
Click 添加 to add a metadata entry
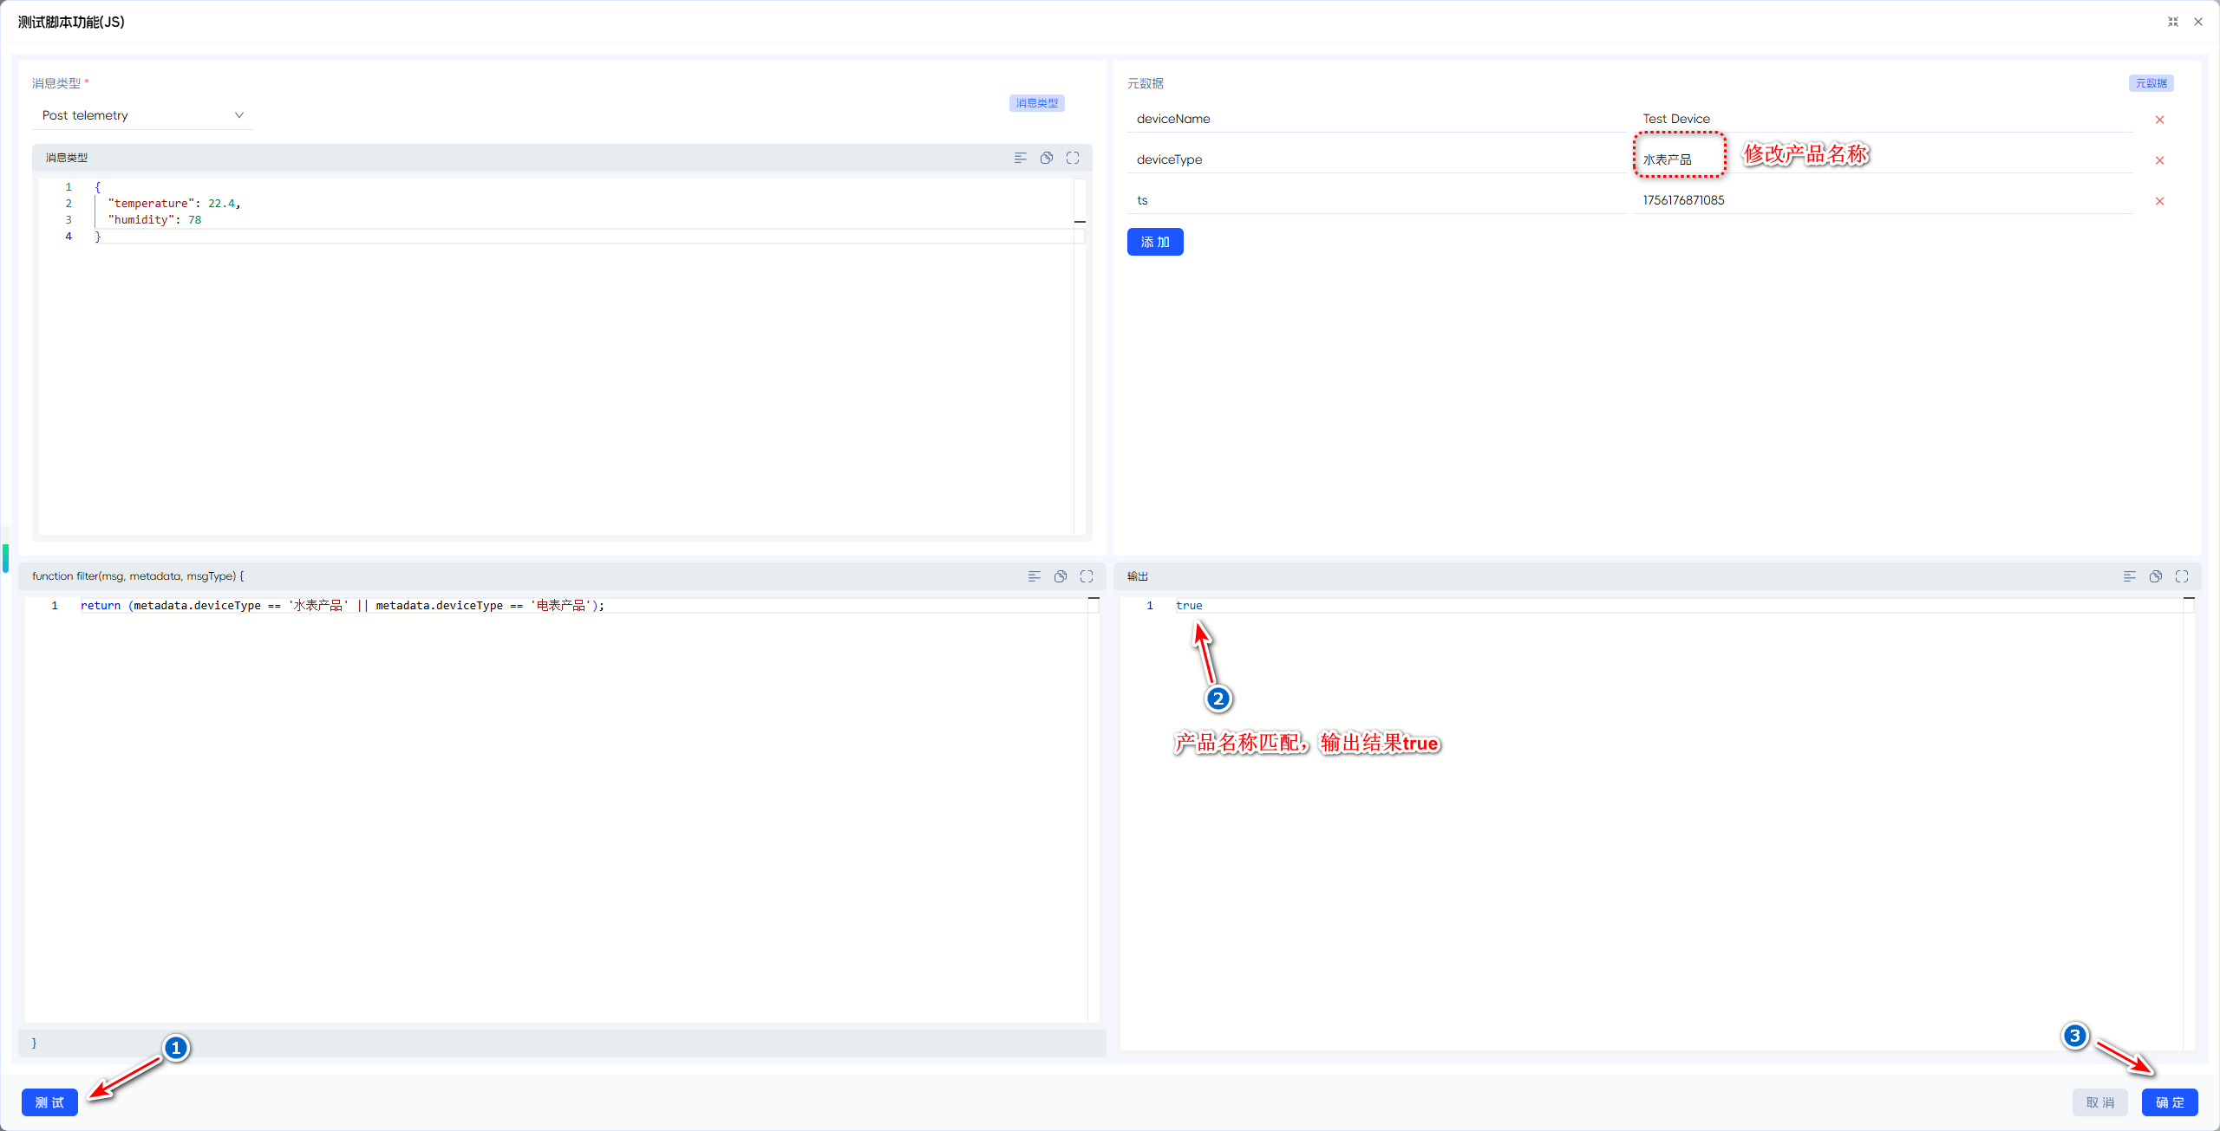click(x=1154, y=242)
